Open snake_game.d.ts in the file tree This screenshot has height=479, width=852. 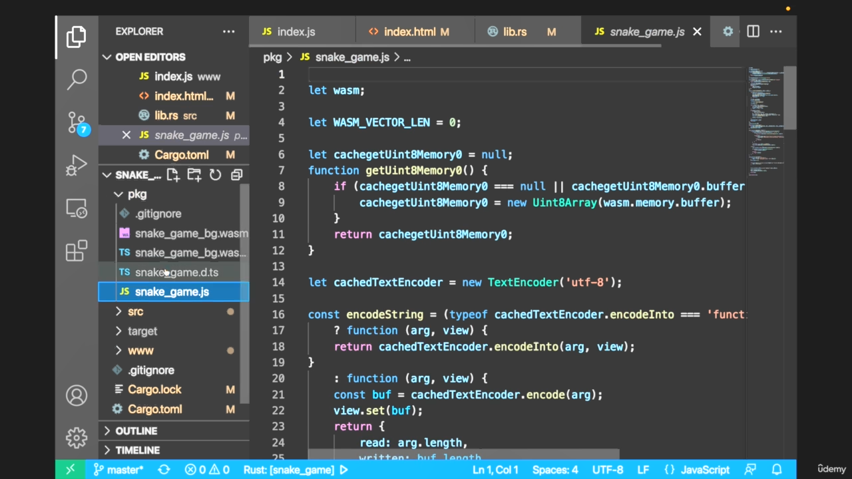[x=176, y=272]
